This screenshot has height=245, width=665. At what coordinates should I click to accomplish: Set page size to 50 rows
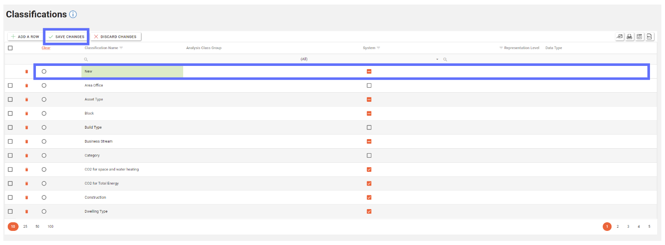point(37,226)
